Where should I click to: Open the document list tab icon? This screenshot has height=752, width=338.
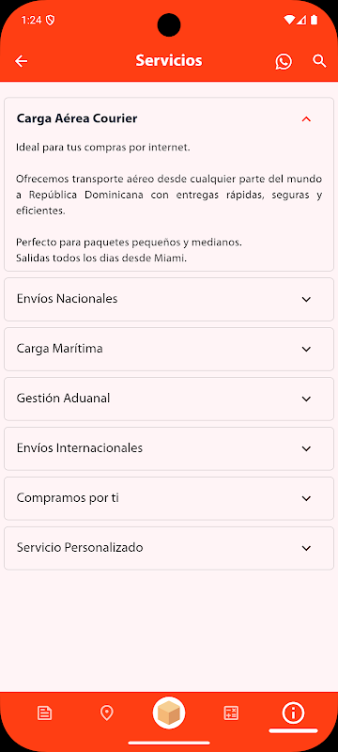pos(44,713)
